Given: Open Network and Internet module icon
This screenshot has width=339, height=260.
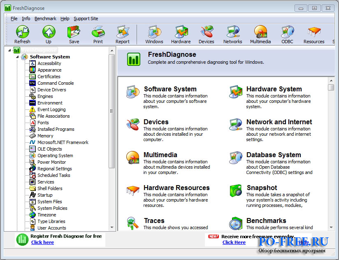Looking at the screenshot, I should pos(236,125).
